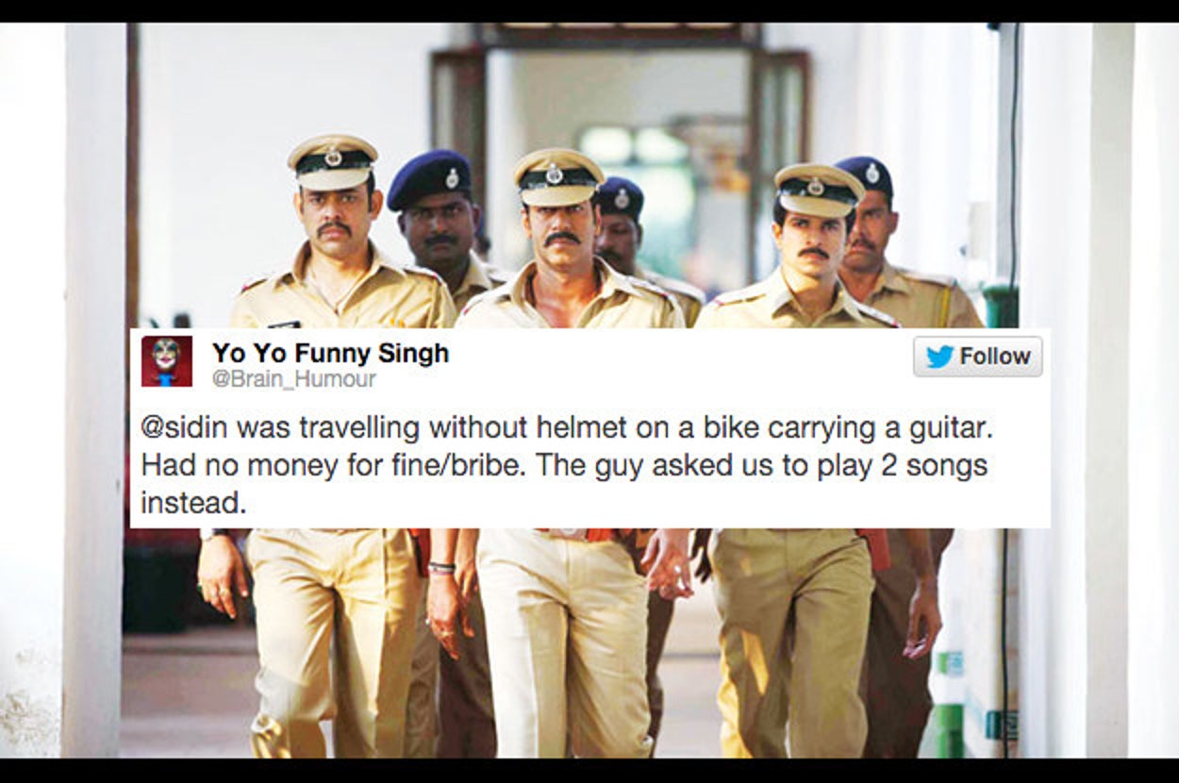The height and width of the screenshot is (783, 1179).
Task: Click the Follow button on the tweet
Action: pyautogui.click(x=977, y=357)
